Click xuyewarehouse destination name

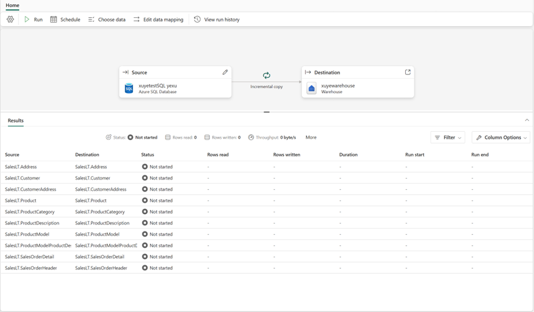tap(338, 86)
